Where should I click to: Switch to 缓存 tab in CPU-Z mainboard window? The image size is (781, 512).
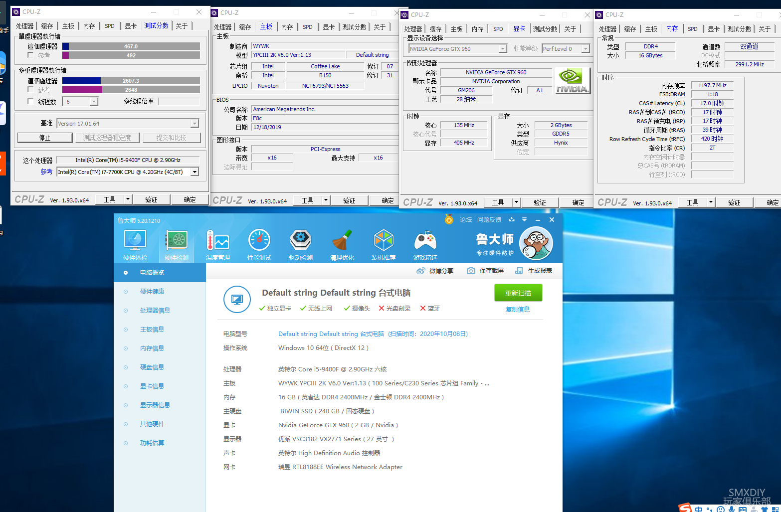pos(245,27)
